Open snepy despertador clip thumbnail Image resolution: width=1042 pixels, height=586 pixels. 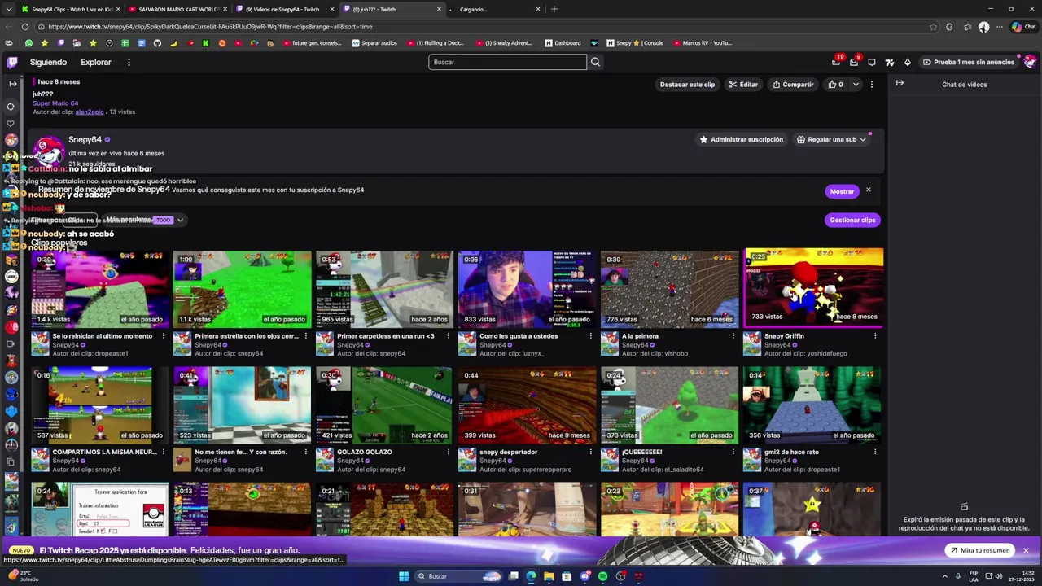point(528,405)
